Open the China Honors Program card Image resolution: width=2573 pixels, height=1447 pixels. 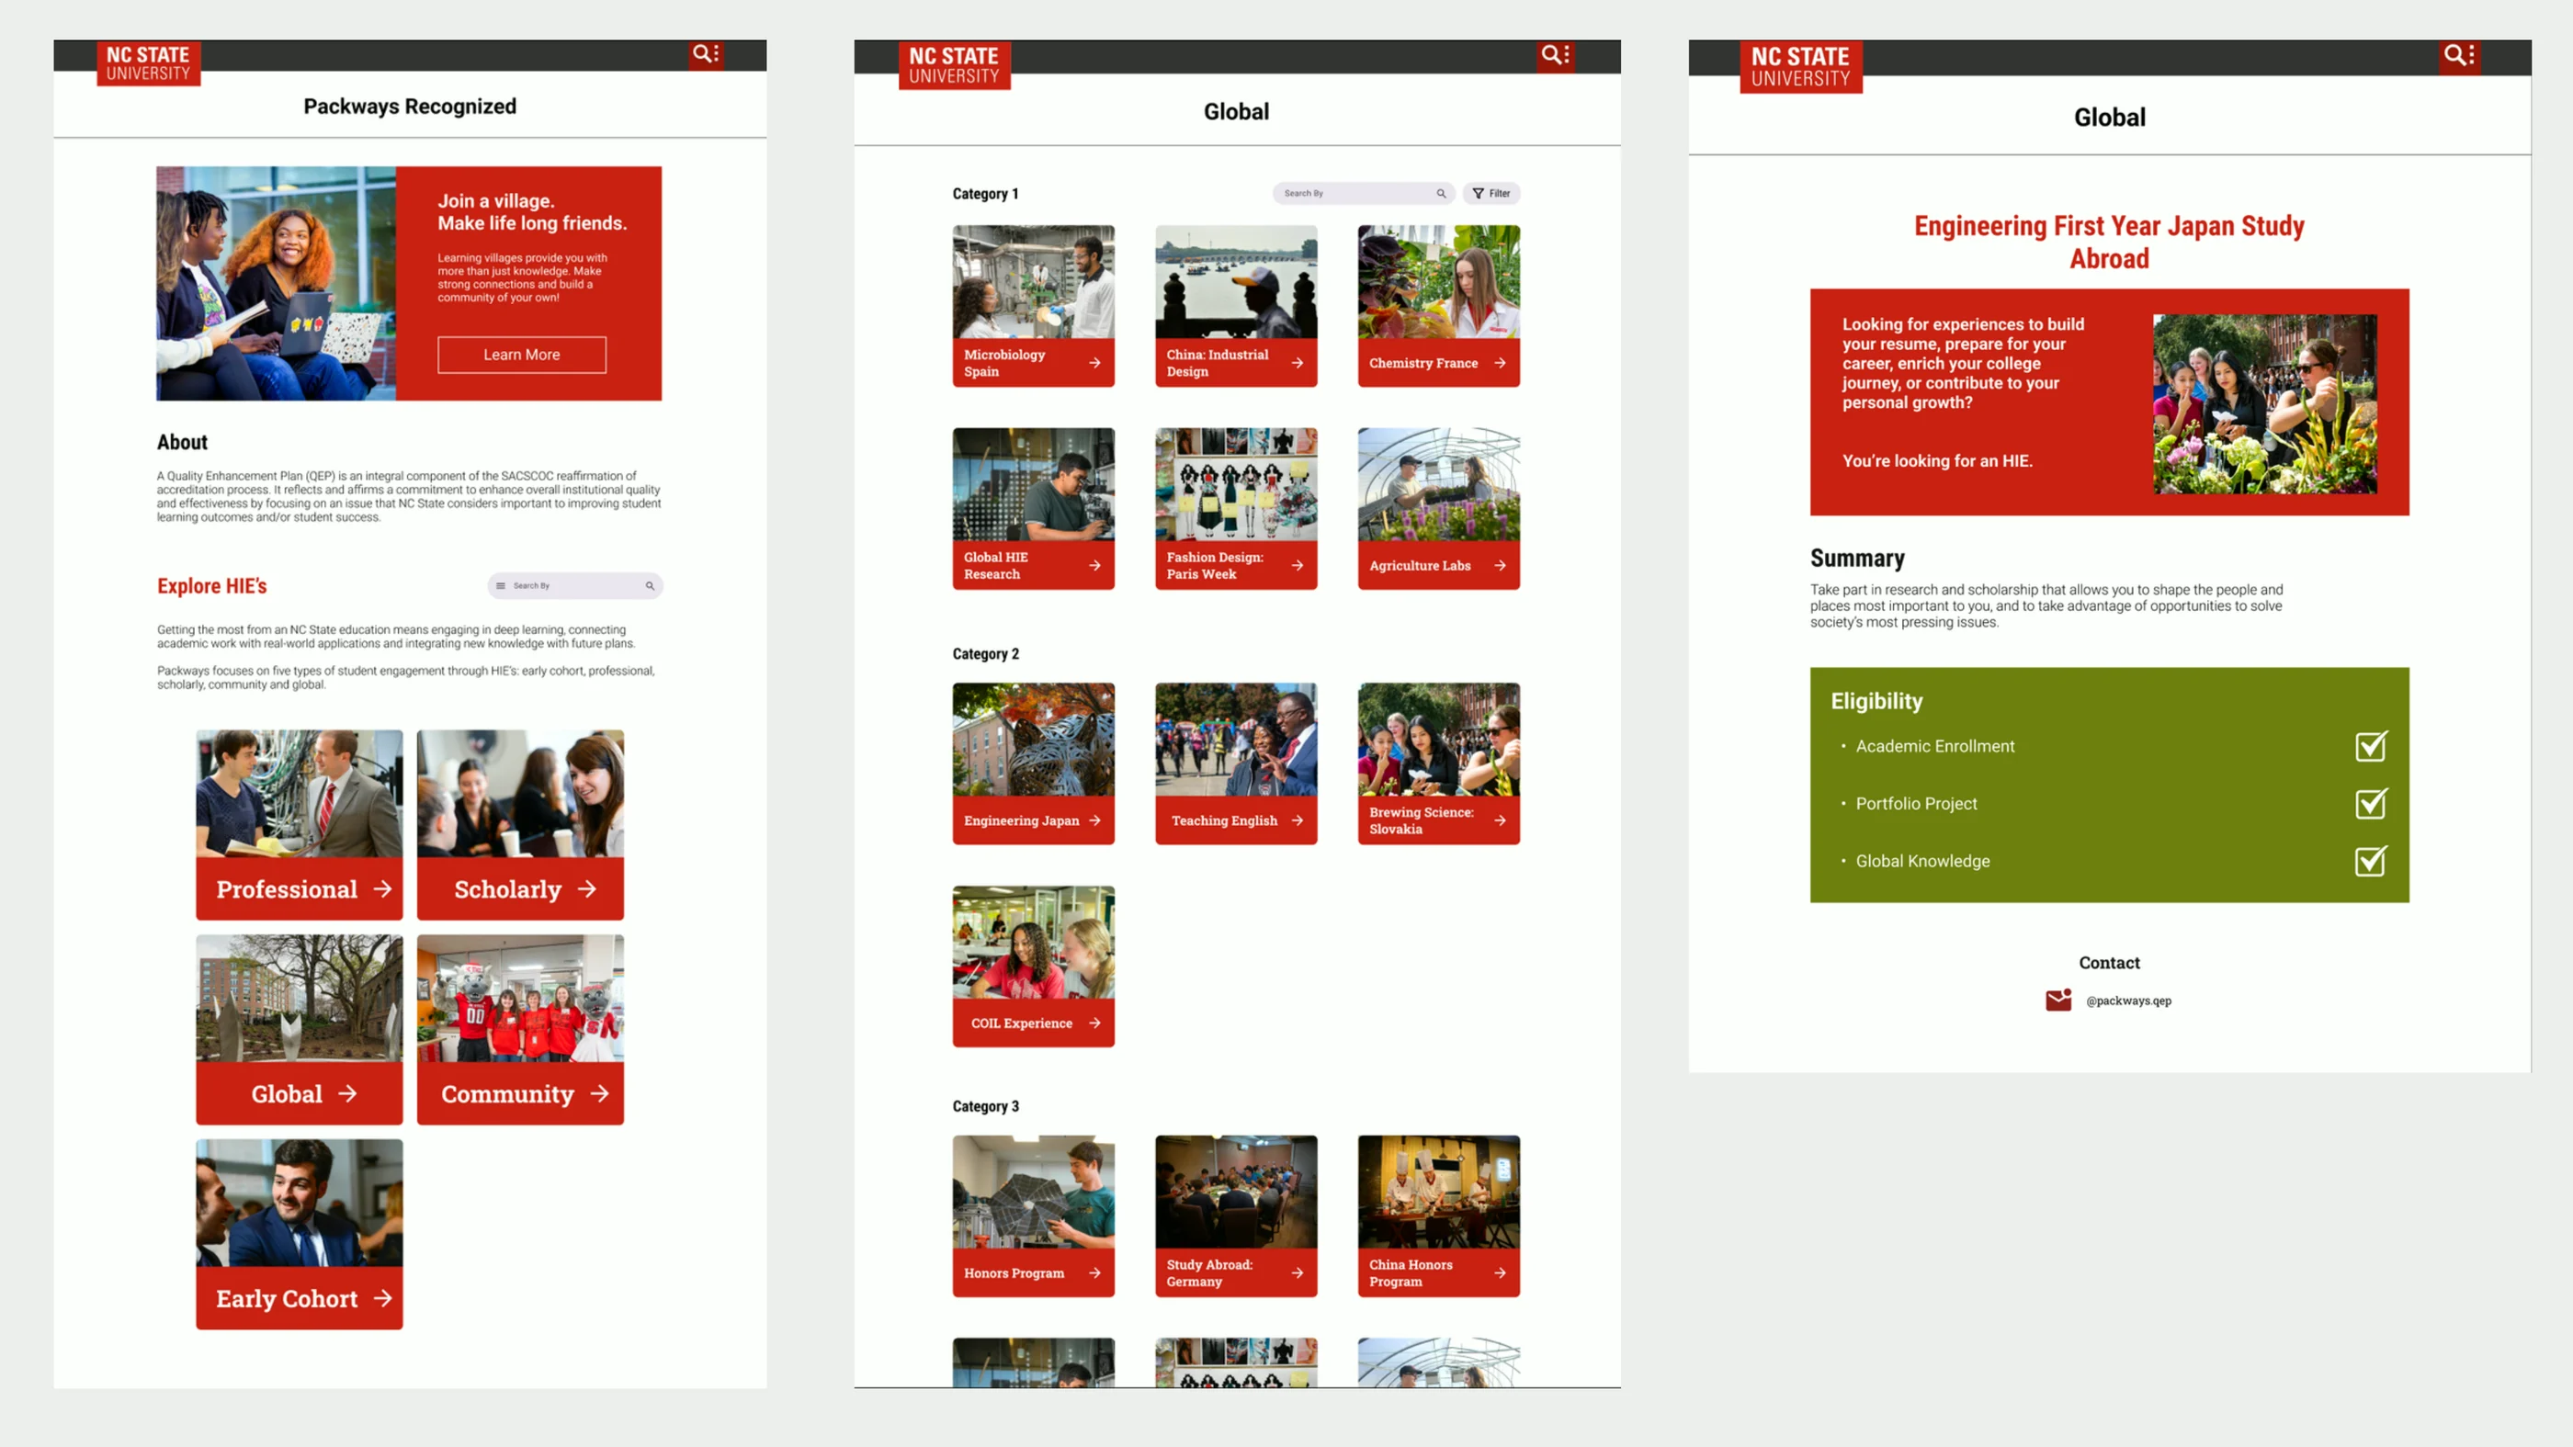click(1438, 1215)
